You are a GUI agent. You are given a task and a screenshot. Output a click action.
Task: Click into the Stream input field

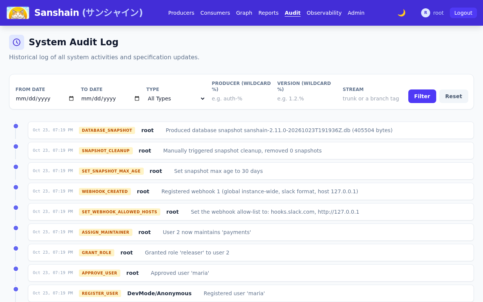[x=372, y=99]
